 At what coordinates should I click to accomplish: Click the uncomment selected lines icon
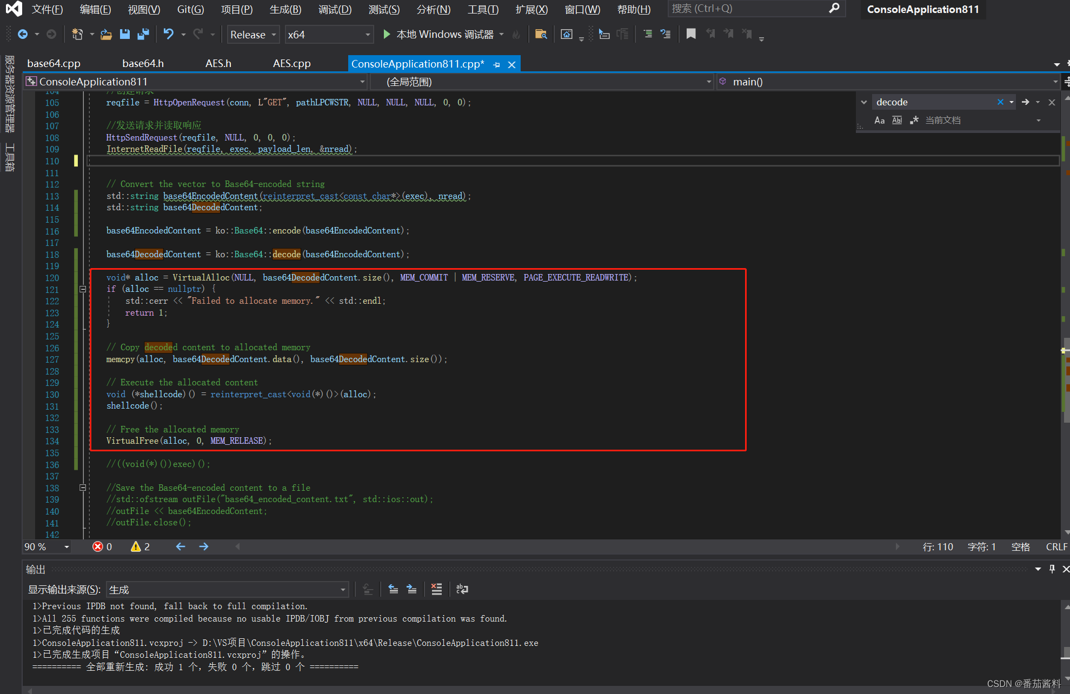(666, 35)
